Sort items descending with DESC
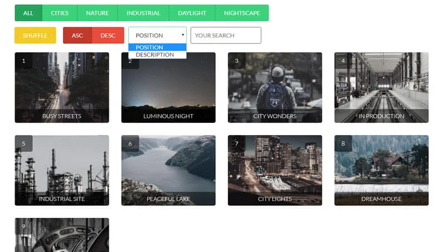This screenshot has height=252, width=446. (x=108, y=36)
